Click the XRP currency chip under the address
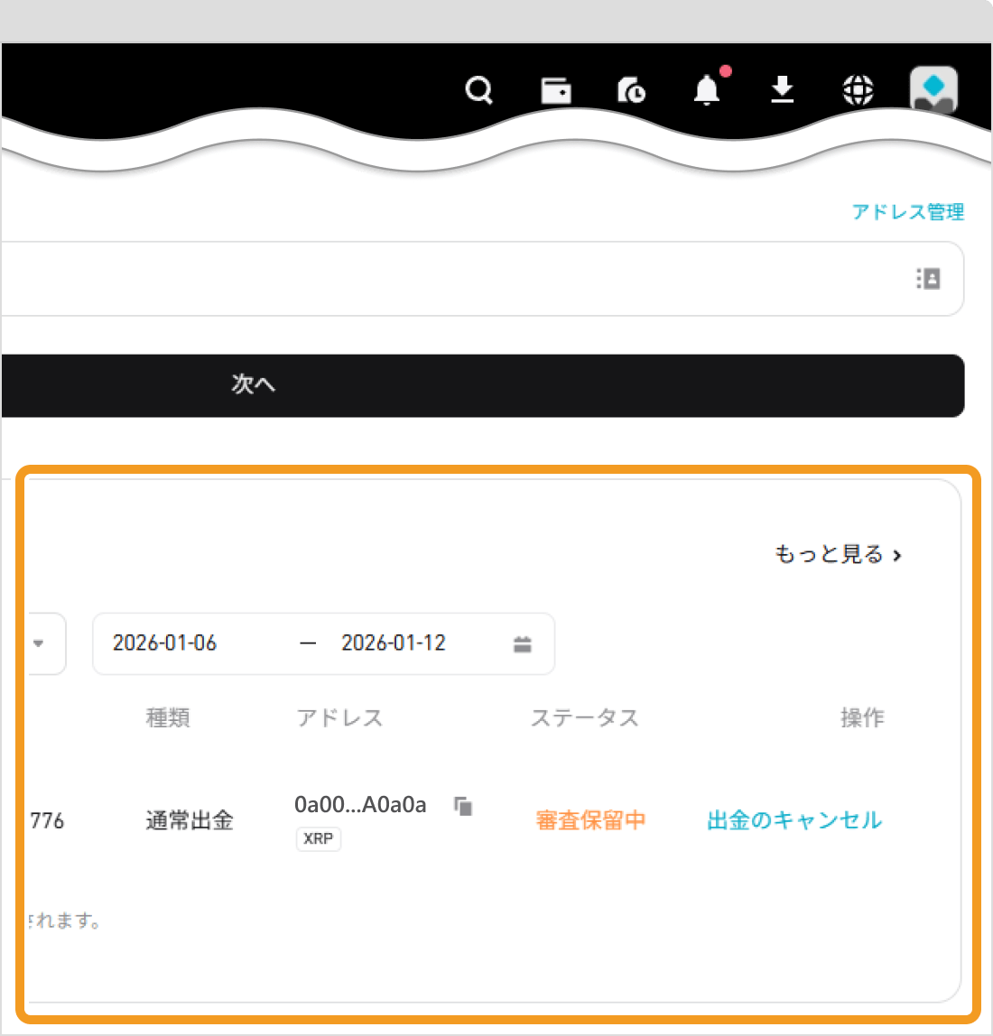 click(x=318, y=839)
